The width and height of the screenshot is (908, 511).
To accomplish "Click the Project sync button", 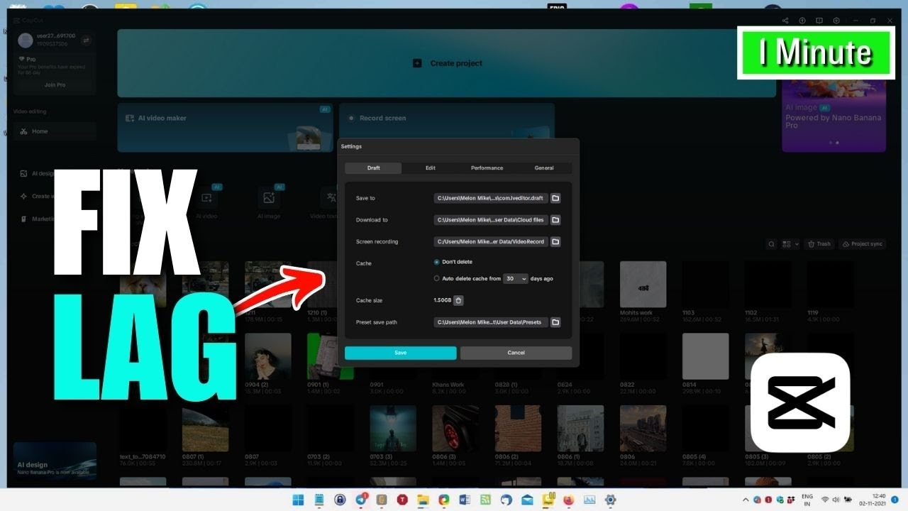I will click(x=863, y=244).
